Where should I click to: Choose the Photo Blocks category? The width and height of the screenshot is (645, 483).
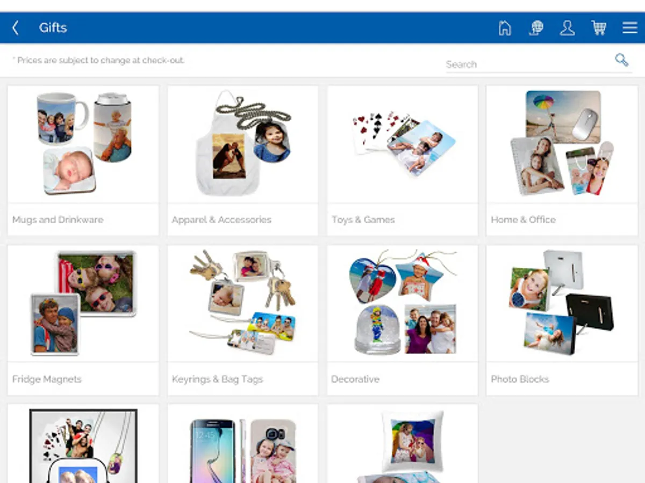pos(562,320)
